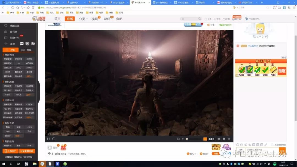Image resolution: width=297 pixels, height=167 pixels.
Task: Open 我的关注 heart icon in sidebar
Action: click(6, 26)
